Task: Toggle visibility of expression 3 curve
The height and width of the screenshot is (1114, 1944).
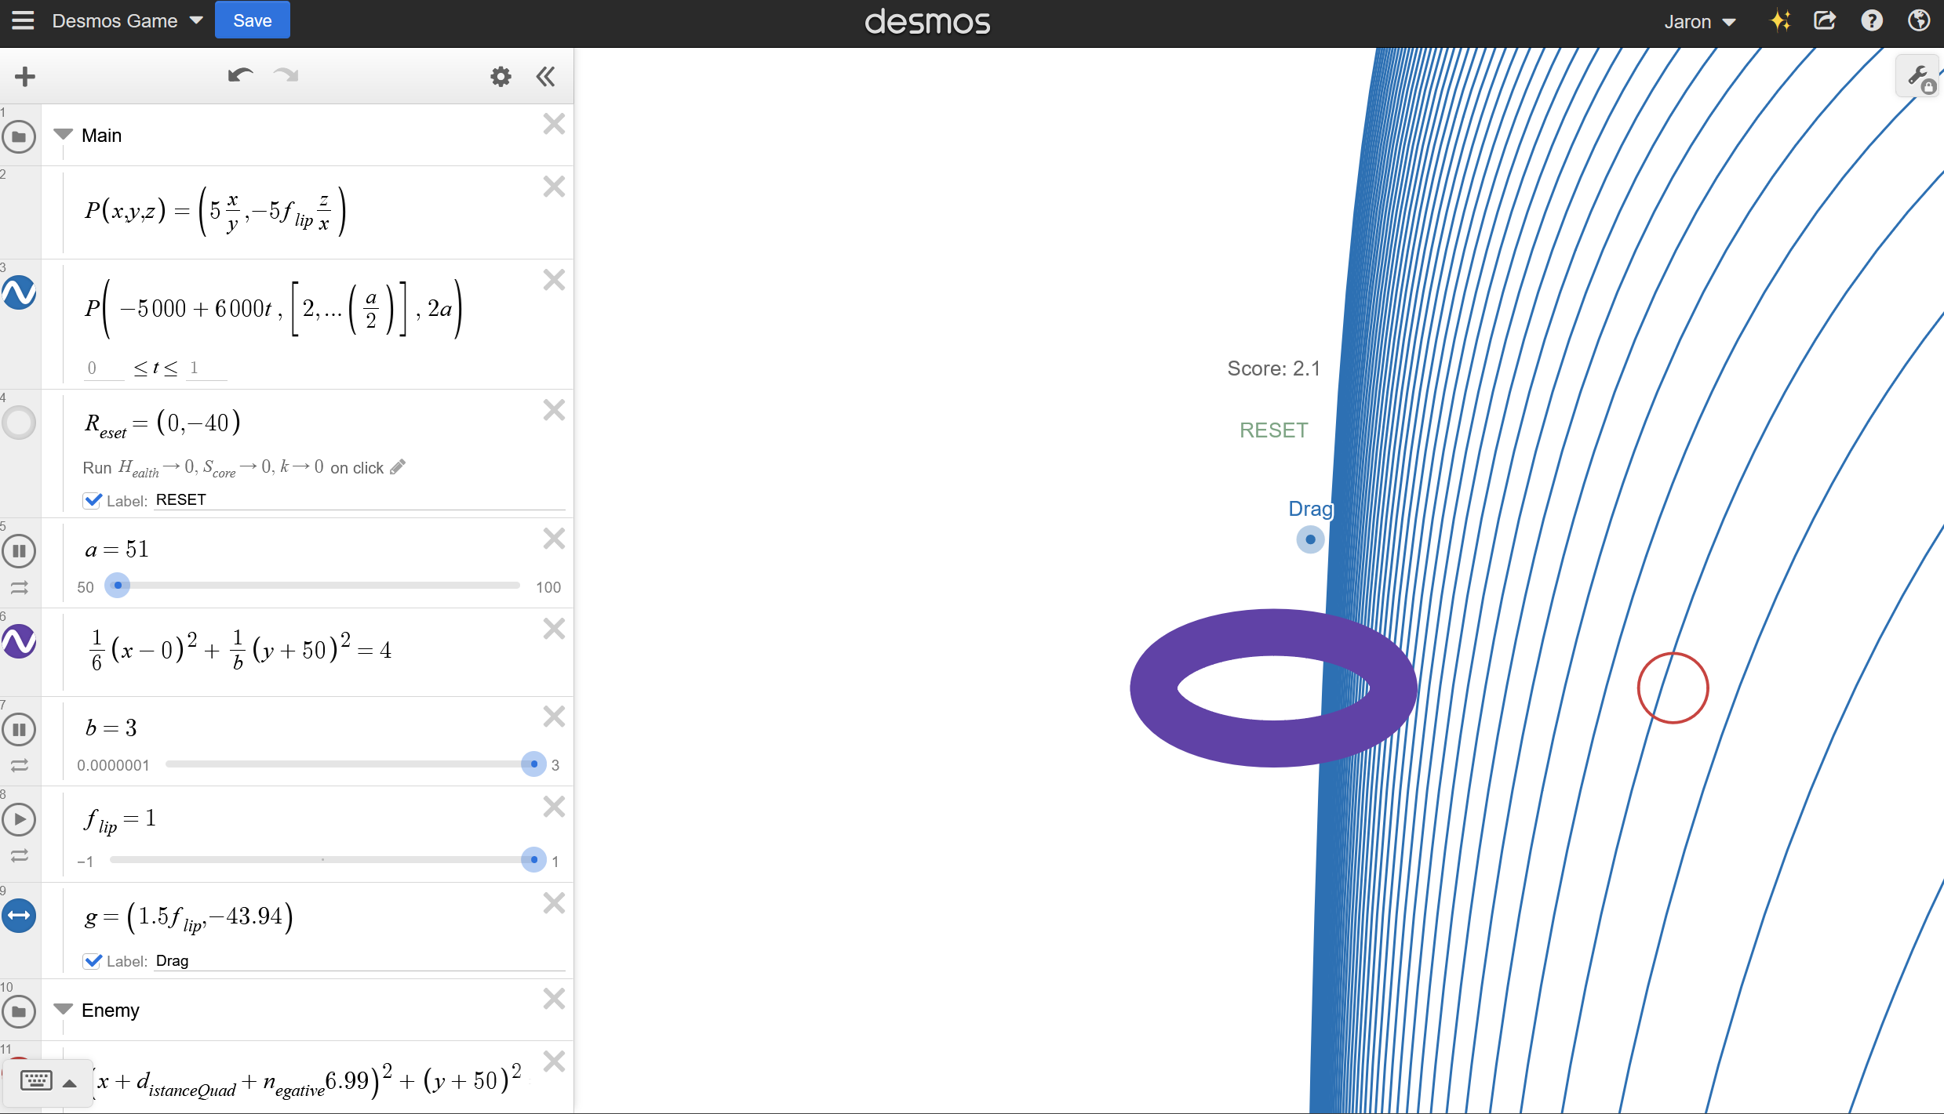Action: click(19, 293)
